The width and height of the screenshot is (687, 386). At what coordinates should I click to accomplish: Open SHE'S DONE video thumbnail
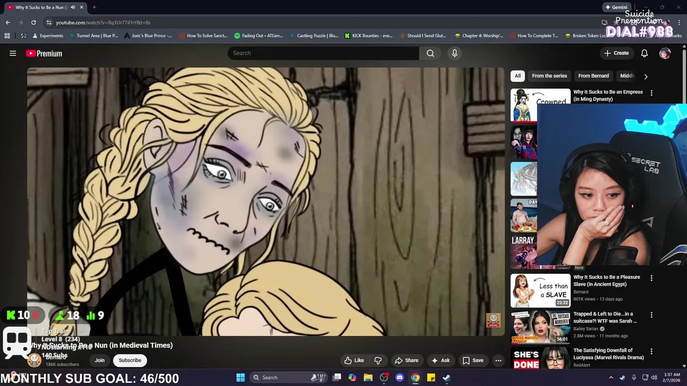pos(540,358)
